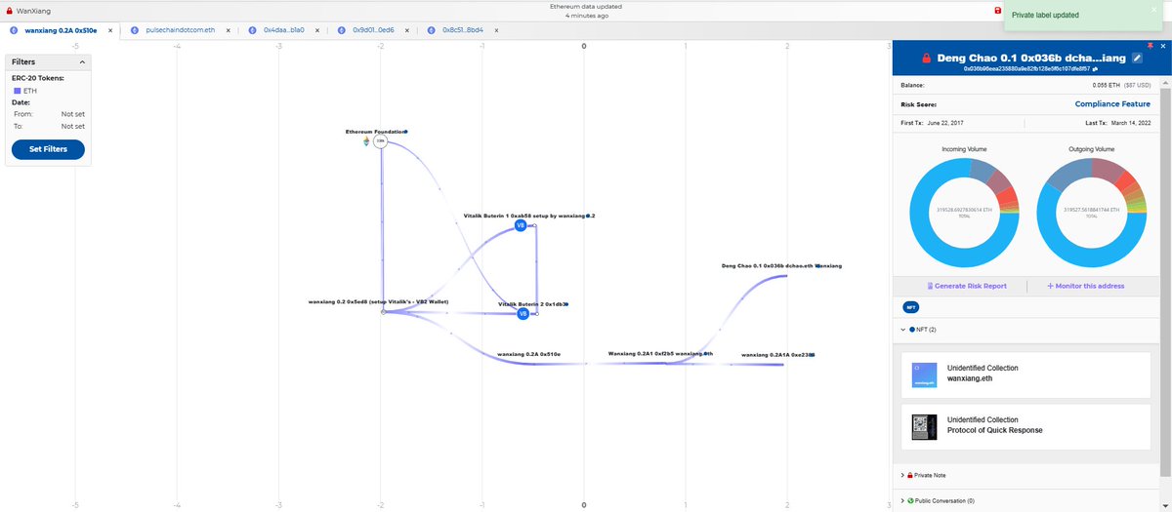Open the 0x9d01...0ed6 tab
The image size is (1172, 512).
point(371,30)
